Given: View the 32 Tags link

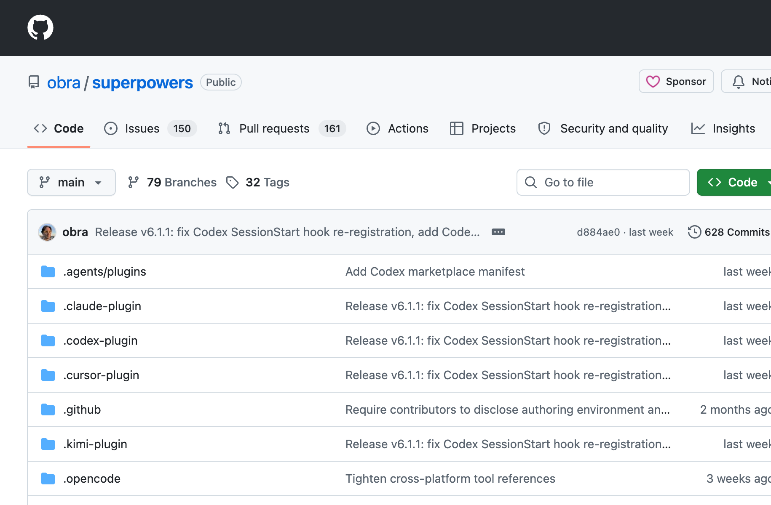Looking at the screenshot, I should tap(258, 182).
